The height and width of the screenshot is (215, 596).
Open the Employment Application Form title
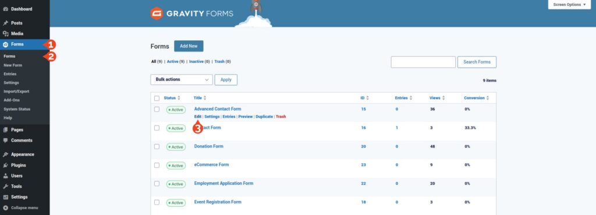(223, 183)
